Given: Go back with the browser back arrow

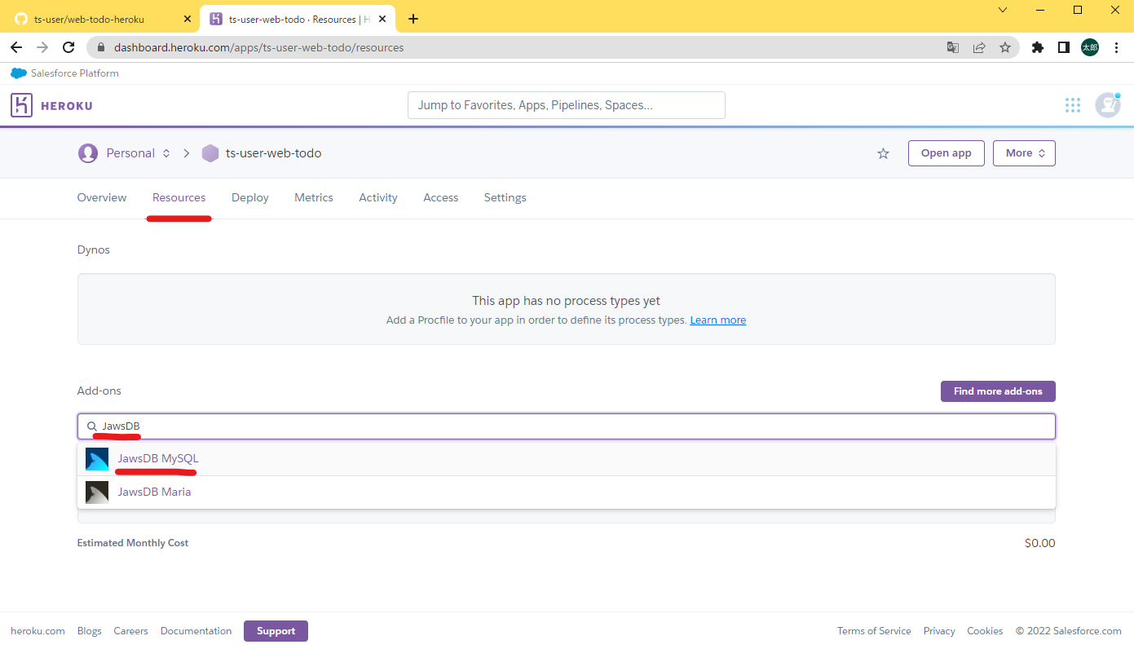Looking at the screenshot, I should point(16,47).
